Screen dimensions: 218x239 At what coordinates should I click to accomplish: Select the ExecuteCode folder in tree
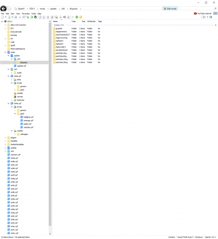pos(14,32)
